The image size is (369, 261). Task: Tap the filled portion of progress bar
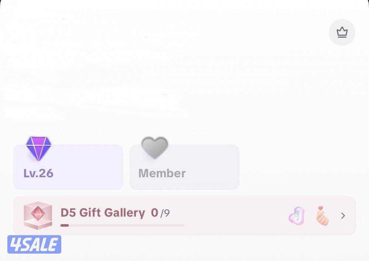tap(65, 225)
